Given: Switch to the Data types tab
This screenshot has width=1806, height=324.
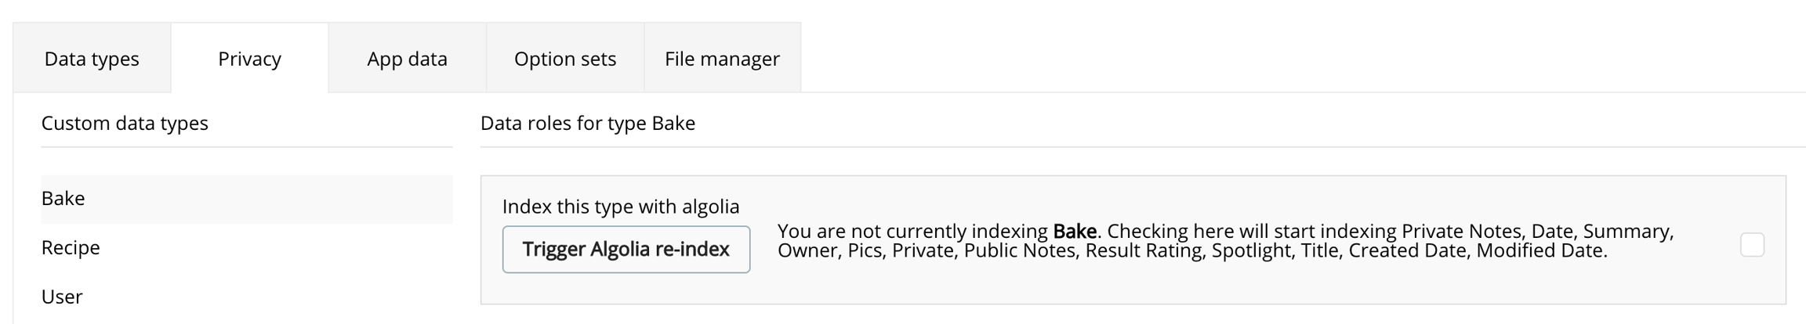Looking at the screenshot, I should point(92,59).
